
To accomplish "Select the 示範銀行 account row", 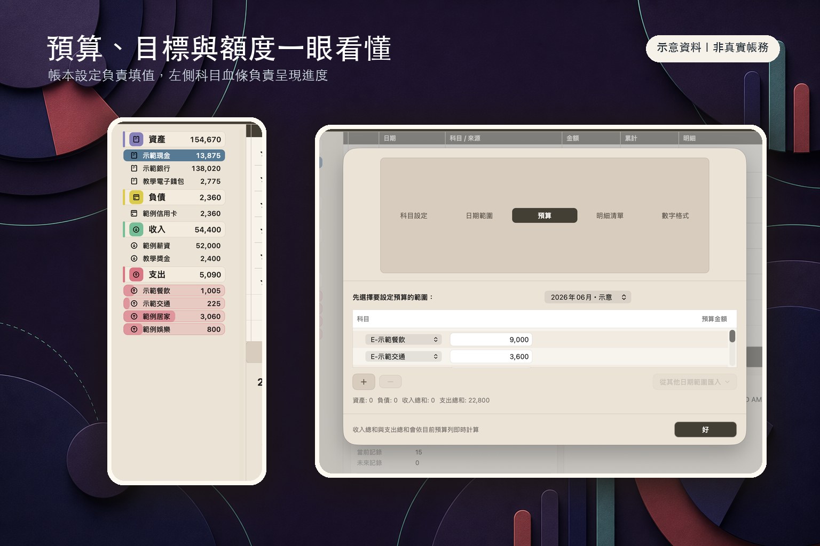I will 174,168.
